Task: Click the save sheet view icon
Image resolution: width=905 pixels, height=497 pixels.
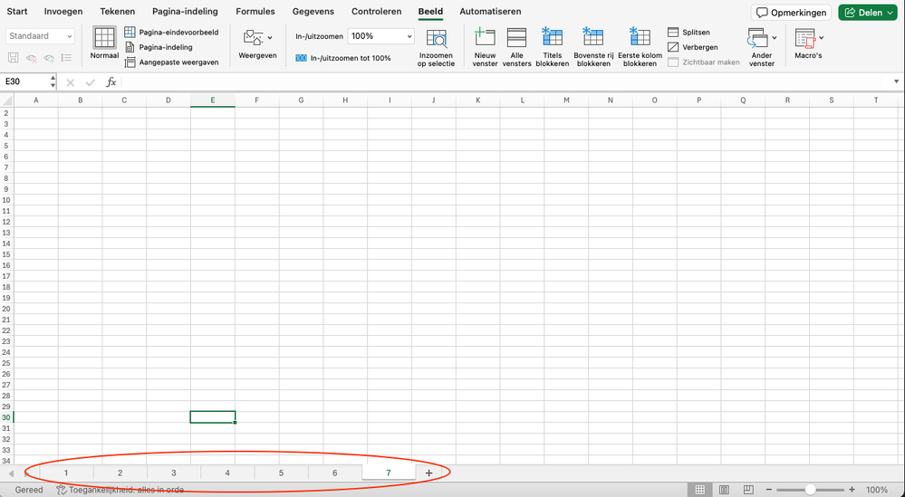Action: pyautogui.click(x=14, y=58)
